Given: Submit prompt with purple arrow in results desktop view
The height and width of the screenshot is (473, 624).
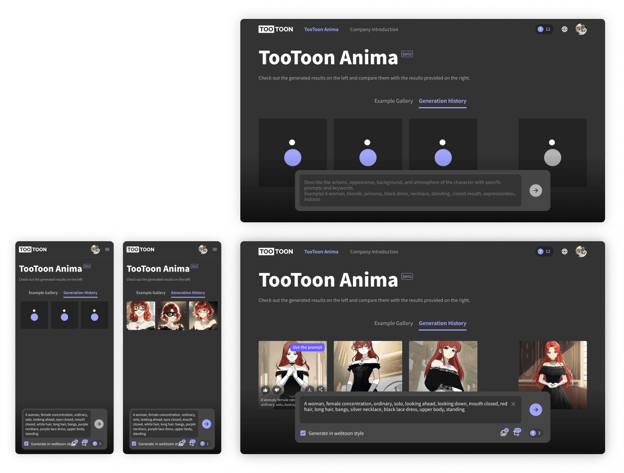Looking at the screenshot, I should click(536, 410).
